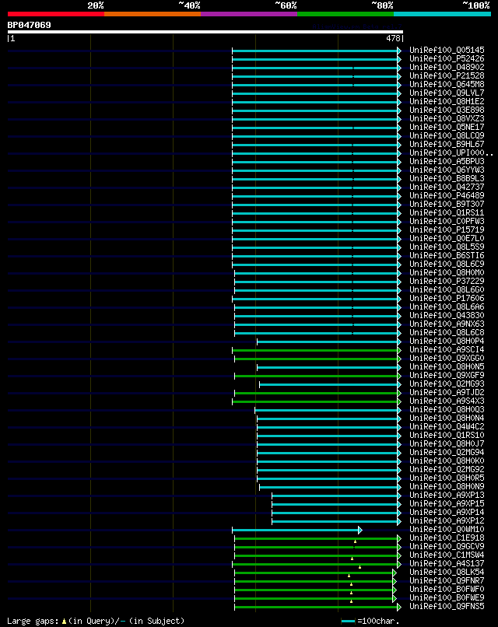Image resolution: width=498 pixels, height=627 pixels.
Task: Select the UniRef100_P46489 label
Action: (x=447, y=195)
